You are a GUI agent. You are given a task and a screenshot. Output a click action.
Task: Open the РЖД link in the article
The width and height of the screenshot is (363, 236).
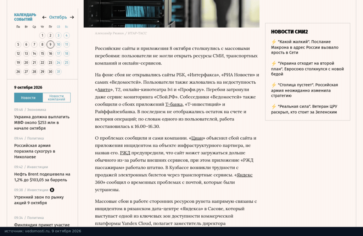(x=125, y=153)
